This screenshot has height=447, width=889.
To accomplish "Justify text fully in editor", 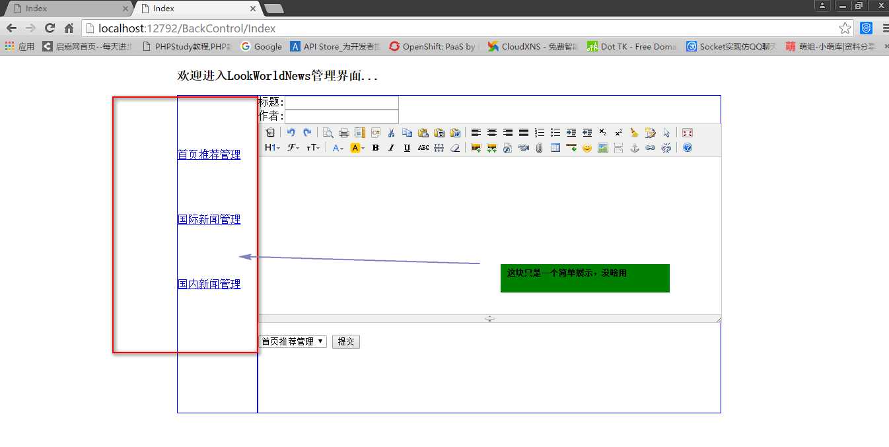I will [x=524, y=133].
